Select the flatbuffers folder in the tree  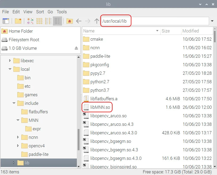tap(35, 112)
